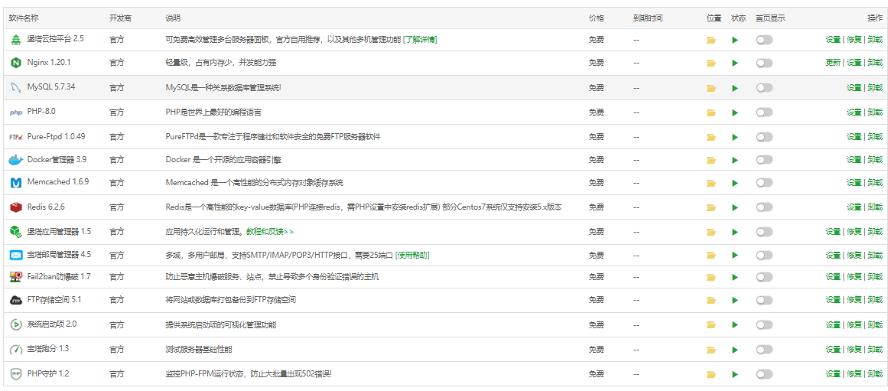Screen dimensions: 888x391
Task: Click the Pure-Ftpd FTP icon
Action: click(15, 136)
